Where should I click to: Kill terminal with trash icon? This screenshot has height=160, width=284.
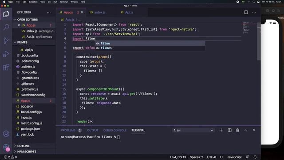click(x=237, y=130)
